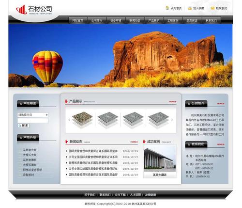Click the 产品搜索 panel header

click(28, 104)
